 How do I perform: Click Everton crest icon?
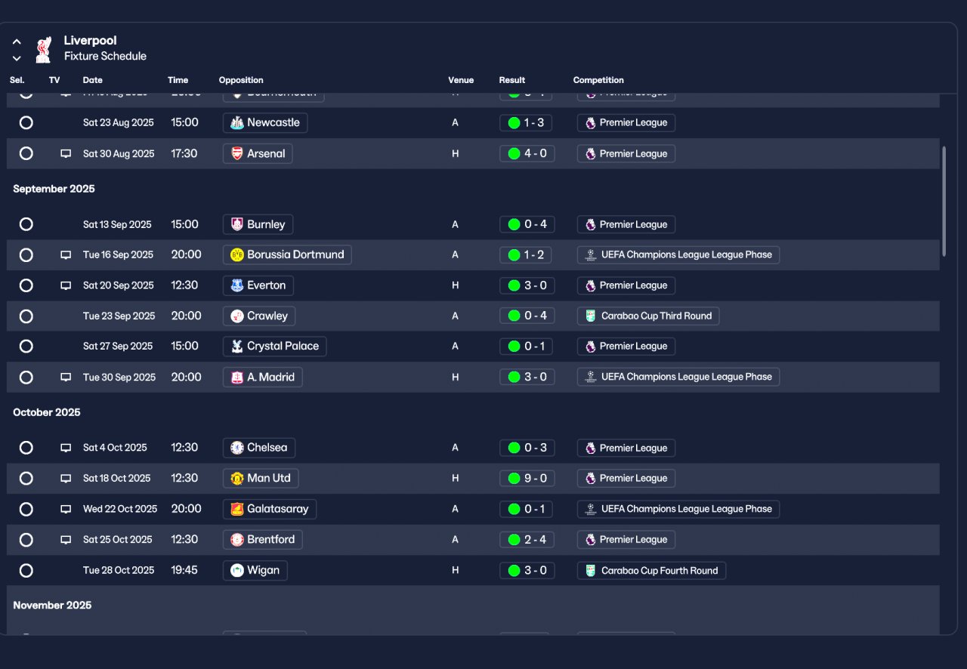click(x=236, y=285)
